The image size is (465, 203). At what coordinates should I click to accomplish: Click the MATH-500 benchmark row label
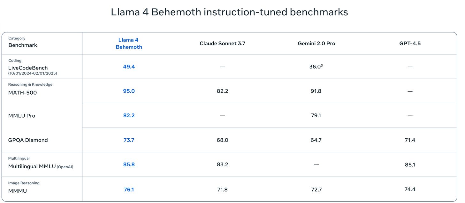(x=22, y=93)
